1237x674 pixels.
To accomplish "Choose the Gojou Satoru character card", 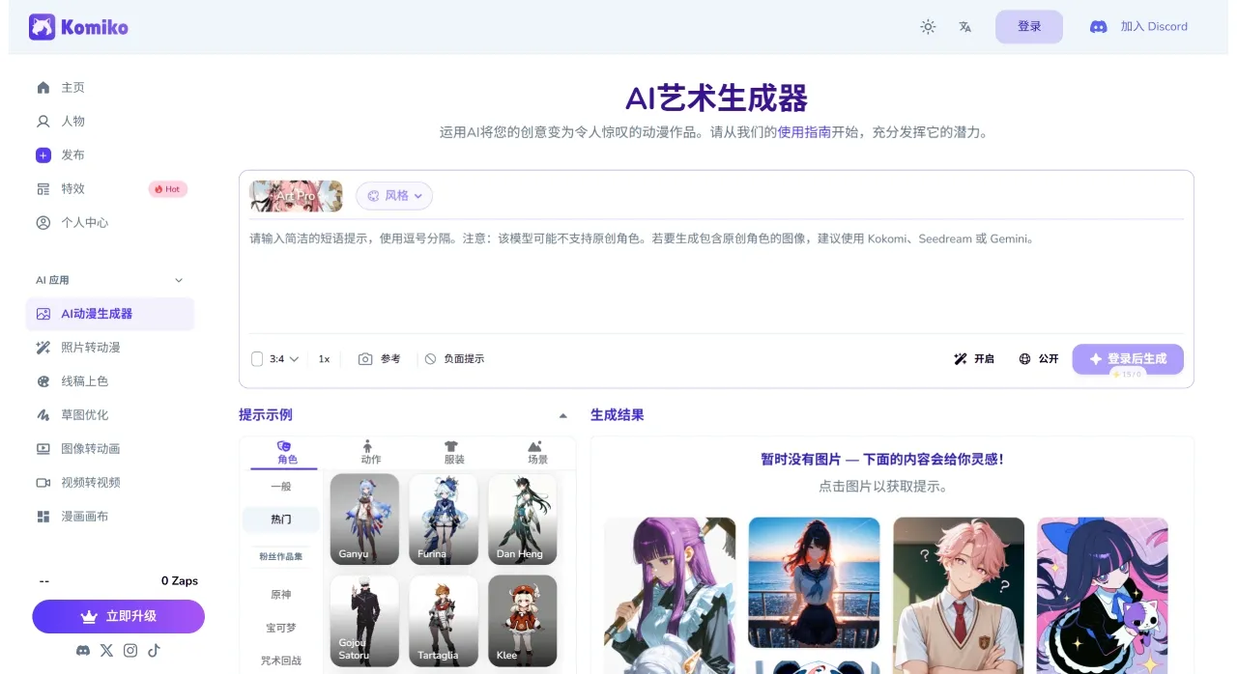I will click(364, 621).
